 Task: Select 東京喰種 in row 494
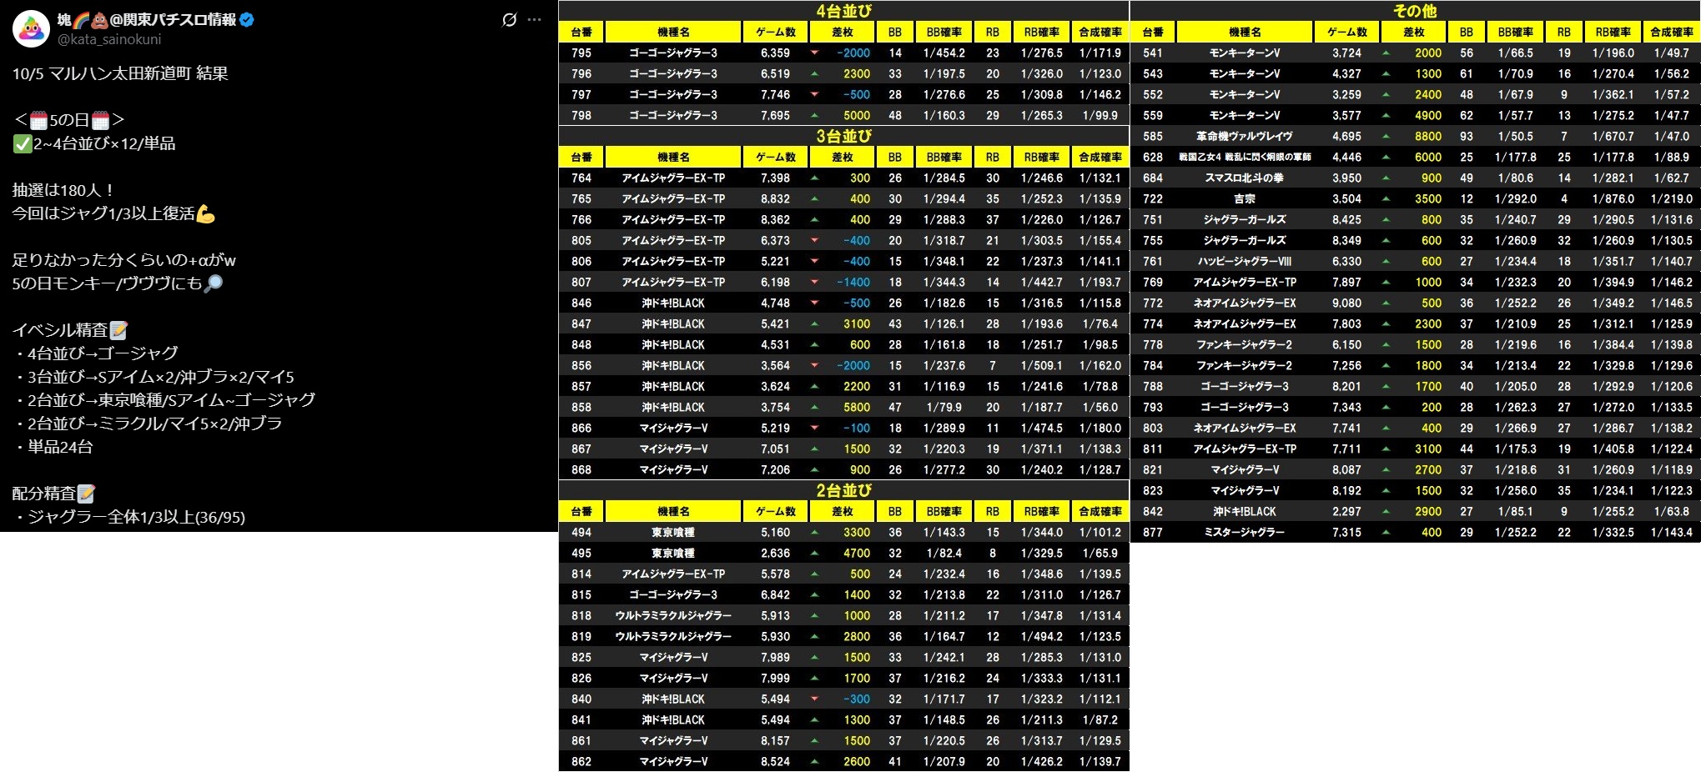point(673,532)
